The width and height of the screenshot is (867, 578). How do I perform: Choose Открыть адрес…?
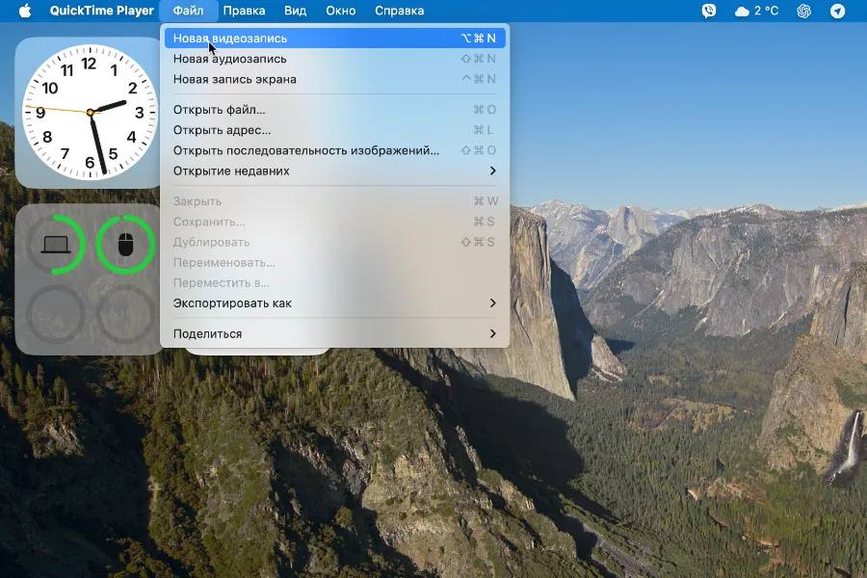pyautogui.click(x=334, y=130)
